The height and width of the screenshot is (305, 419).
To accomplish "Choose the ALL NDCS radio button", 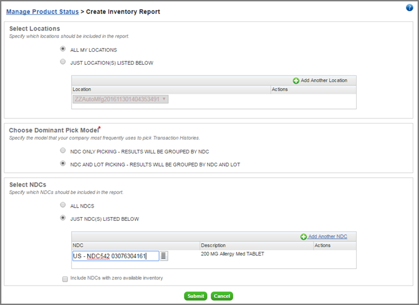I will point(63,205).
